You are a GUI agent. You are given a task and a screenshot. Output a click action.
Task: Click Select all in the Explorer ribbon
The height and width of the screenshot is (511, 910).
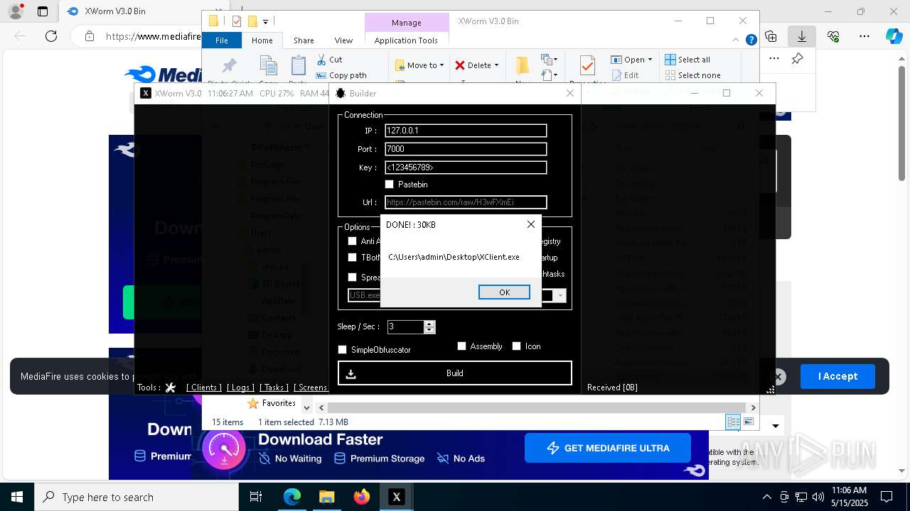[x=687, y=60]
